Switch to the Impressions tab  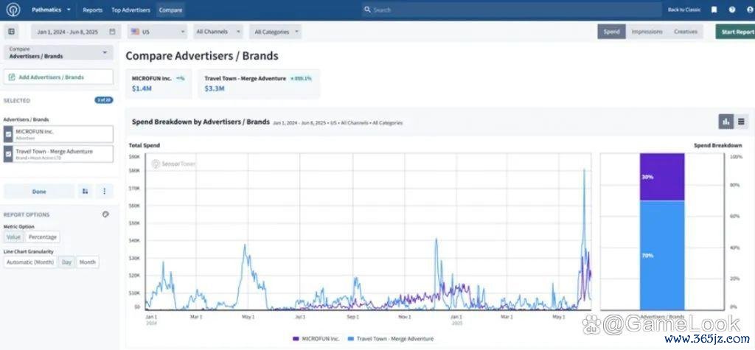(647, 32)
